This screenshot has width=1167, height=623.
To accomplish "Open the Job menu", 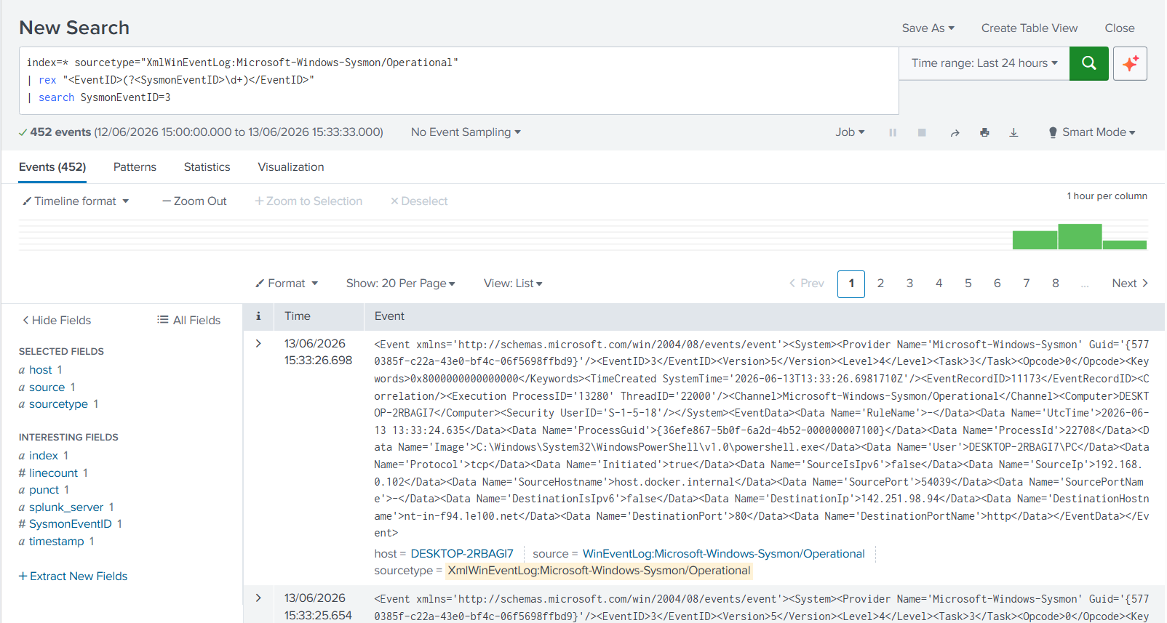I will click(x=850, y=132).
